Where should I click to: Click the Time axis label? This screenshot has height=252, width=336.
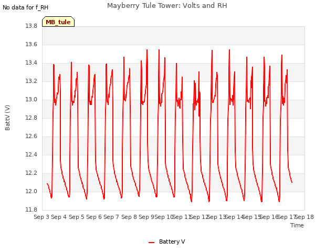297,225
